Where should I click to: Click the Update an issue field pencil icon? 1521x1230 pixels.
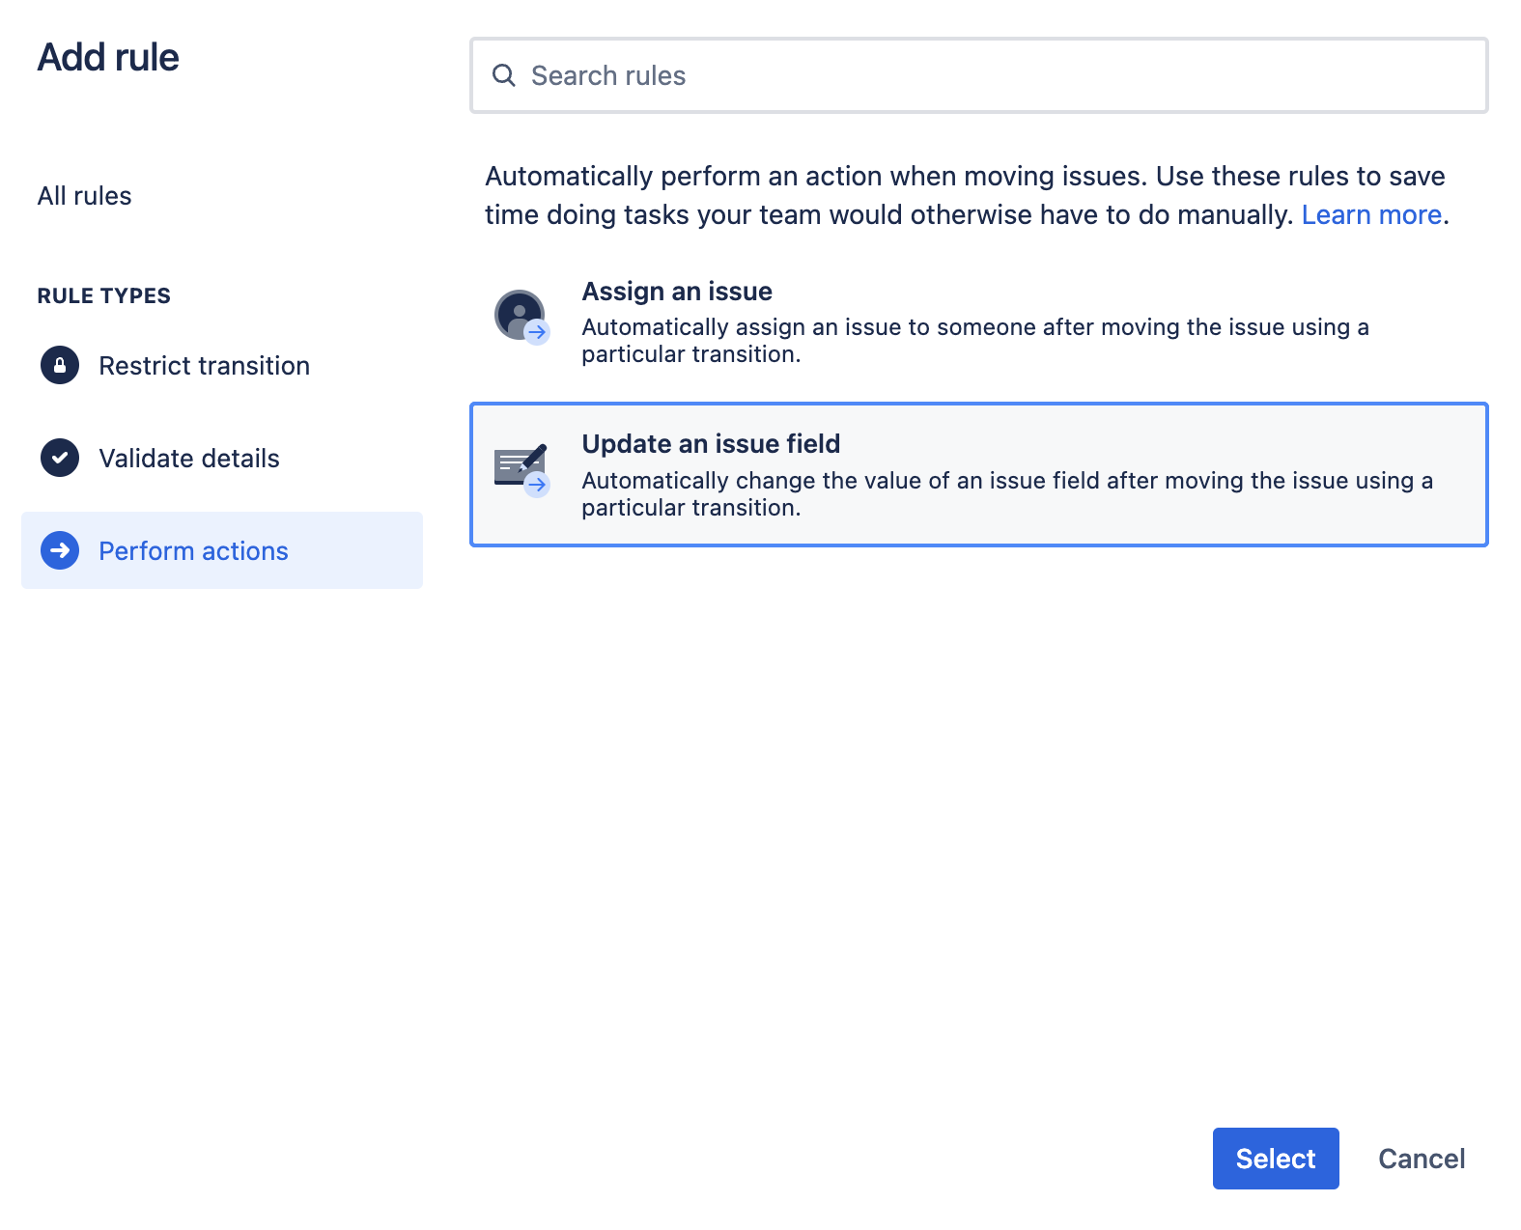tap(521, 470)
